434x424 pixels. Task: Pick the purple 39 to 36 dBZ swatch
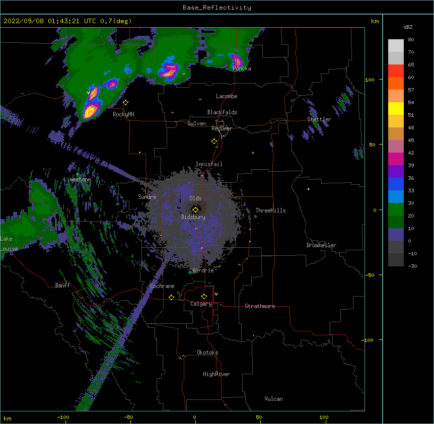coord(396,172)
